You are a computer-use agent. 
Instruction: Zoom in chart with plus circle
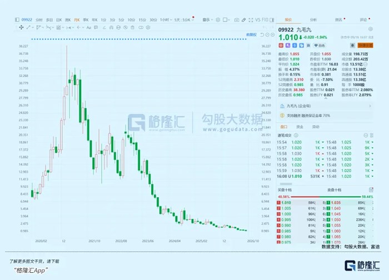273,34
